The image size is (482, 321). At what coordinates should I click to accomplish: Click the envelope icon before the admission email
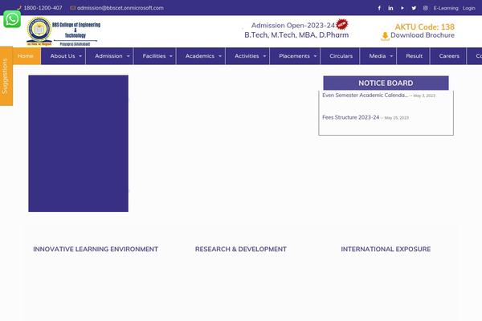click(x=73, y=8)
